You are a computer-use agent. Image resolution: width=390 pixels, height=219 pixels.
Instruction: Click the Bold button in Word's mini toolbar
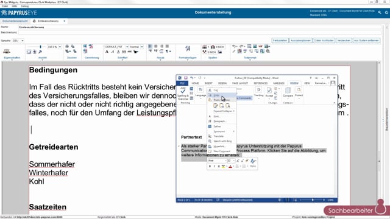210,166
